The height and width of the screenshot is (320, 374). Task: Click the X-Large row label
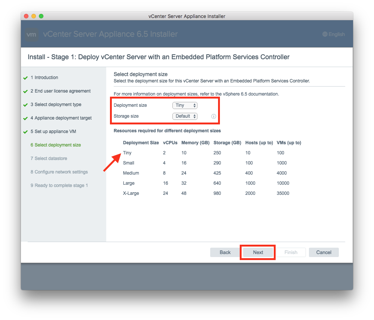tap(131, 193)
